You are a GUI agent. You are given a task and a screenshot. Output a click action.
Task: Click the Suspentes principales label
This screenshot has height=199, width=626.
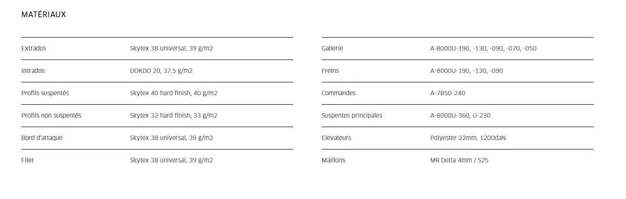pos(352,116)
